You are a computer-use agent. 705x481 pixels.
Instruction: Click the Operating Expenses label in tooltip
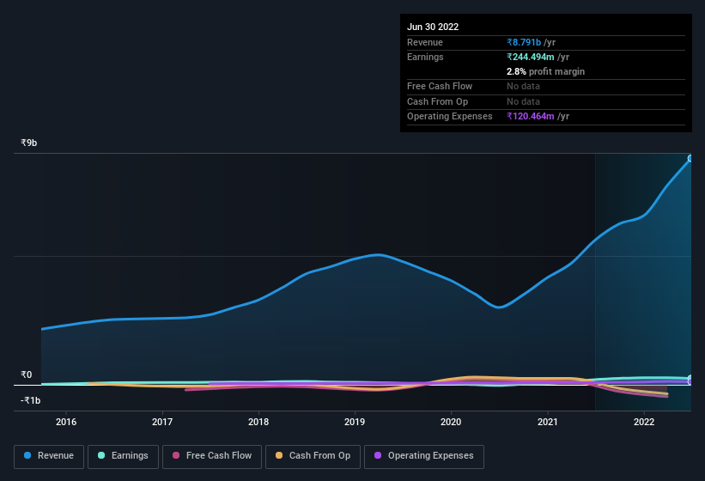[x=450, y=116]
